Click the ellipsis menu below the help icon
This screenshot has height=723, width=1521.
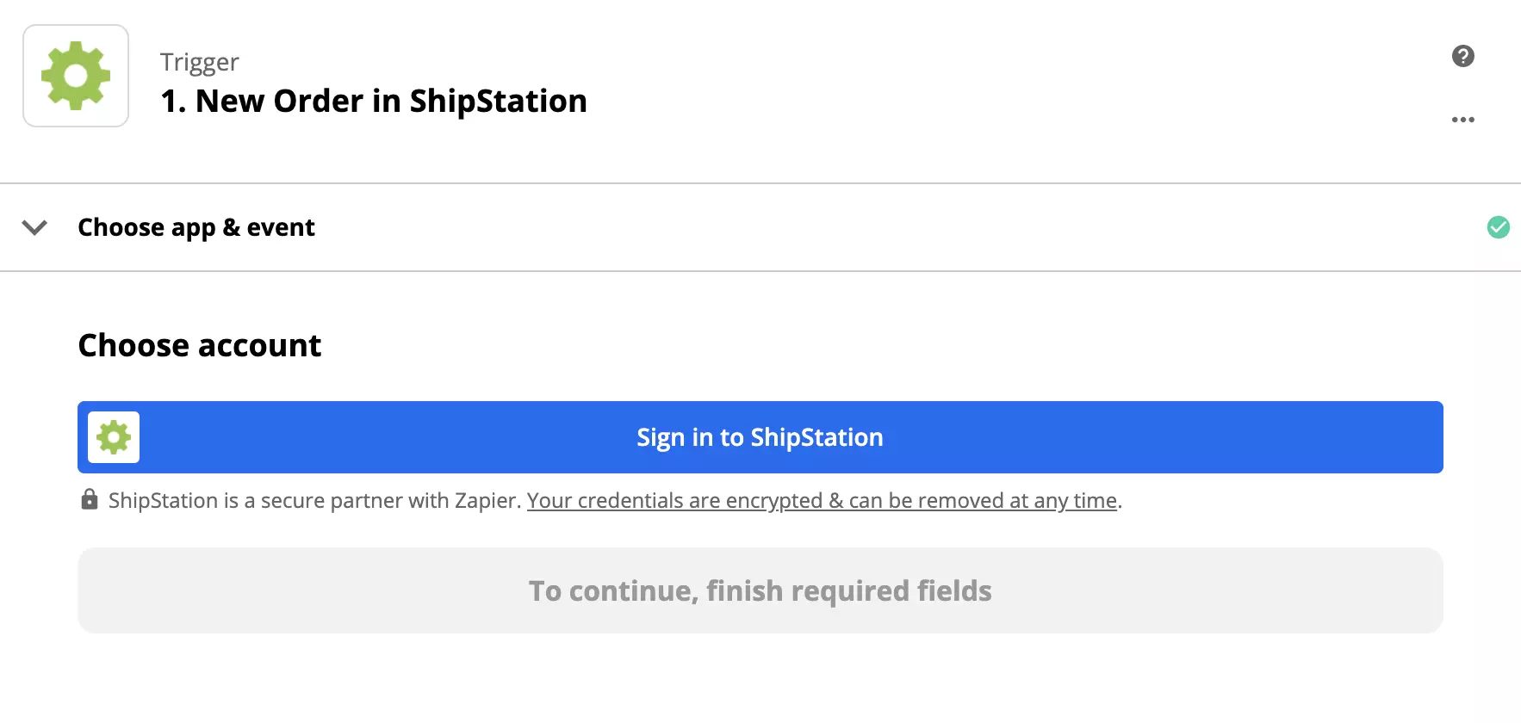[x=1462, y=120]
